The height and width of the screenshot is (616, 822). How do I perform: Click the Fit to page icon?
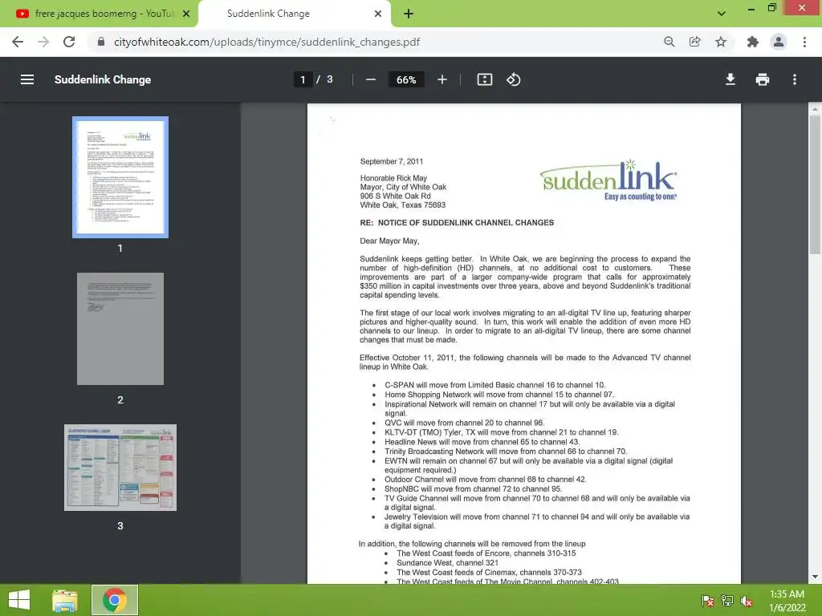[x=484, y=79]
